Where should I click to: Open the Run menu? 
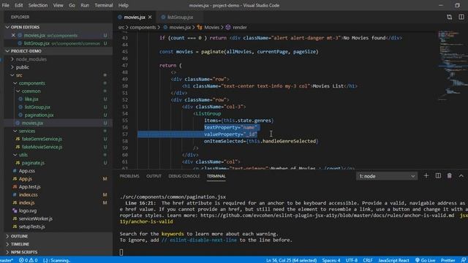coord(85,5)
